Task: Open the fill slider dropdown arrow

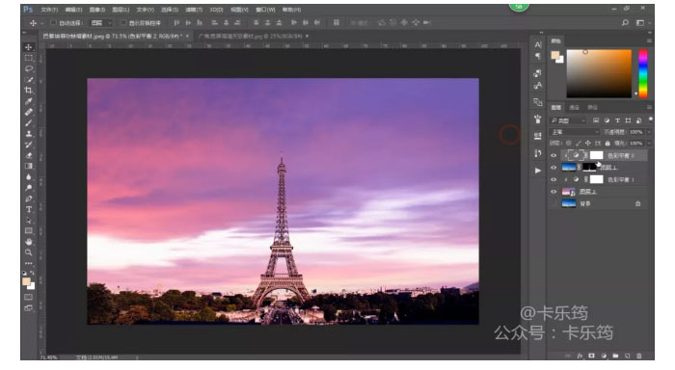Action: (x=649, y=143)
